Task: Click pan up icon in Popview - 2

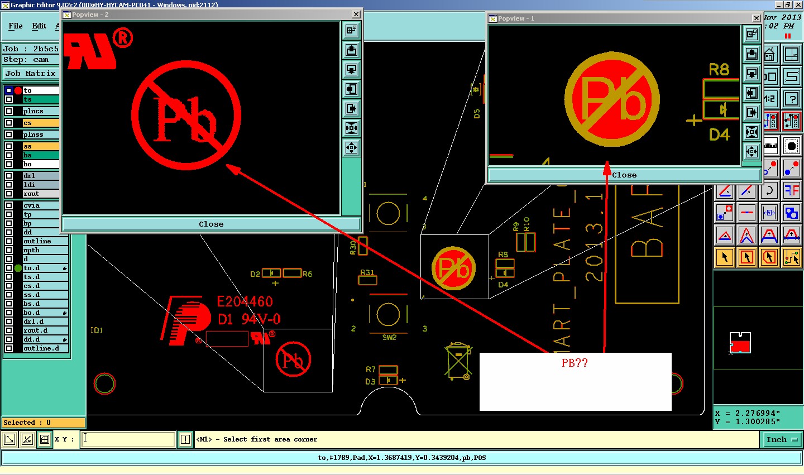Action: [351, 50]
